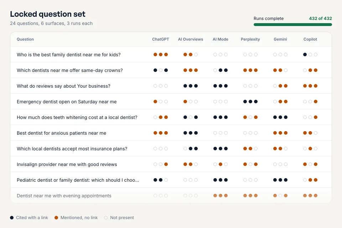The height and width of the screenshot is (228, 342).
Task: Select the 'best family dentist near me for kids' question
Action: point(171,55)
